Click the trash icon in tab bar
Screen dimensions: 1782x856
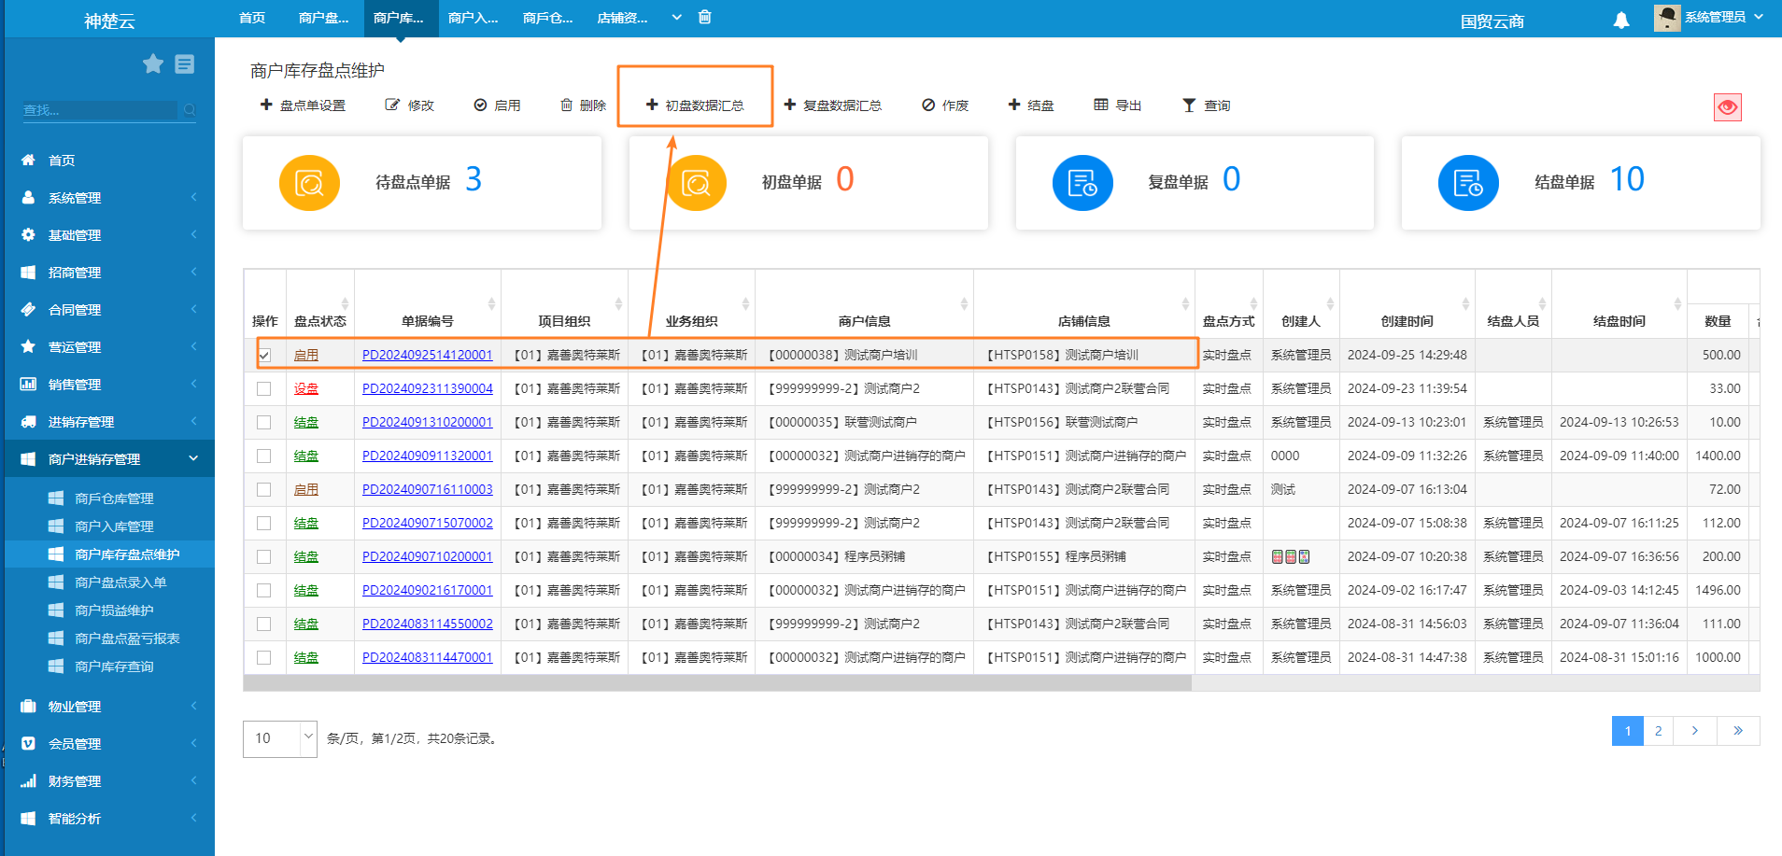click(x=705, y=17)
